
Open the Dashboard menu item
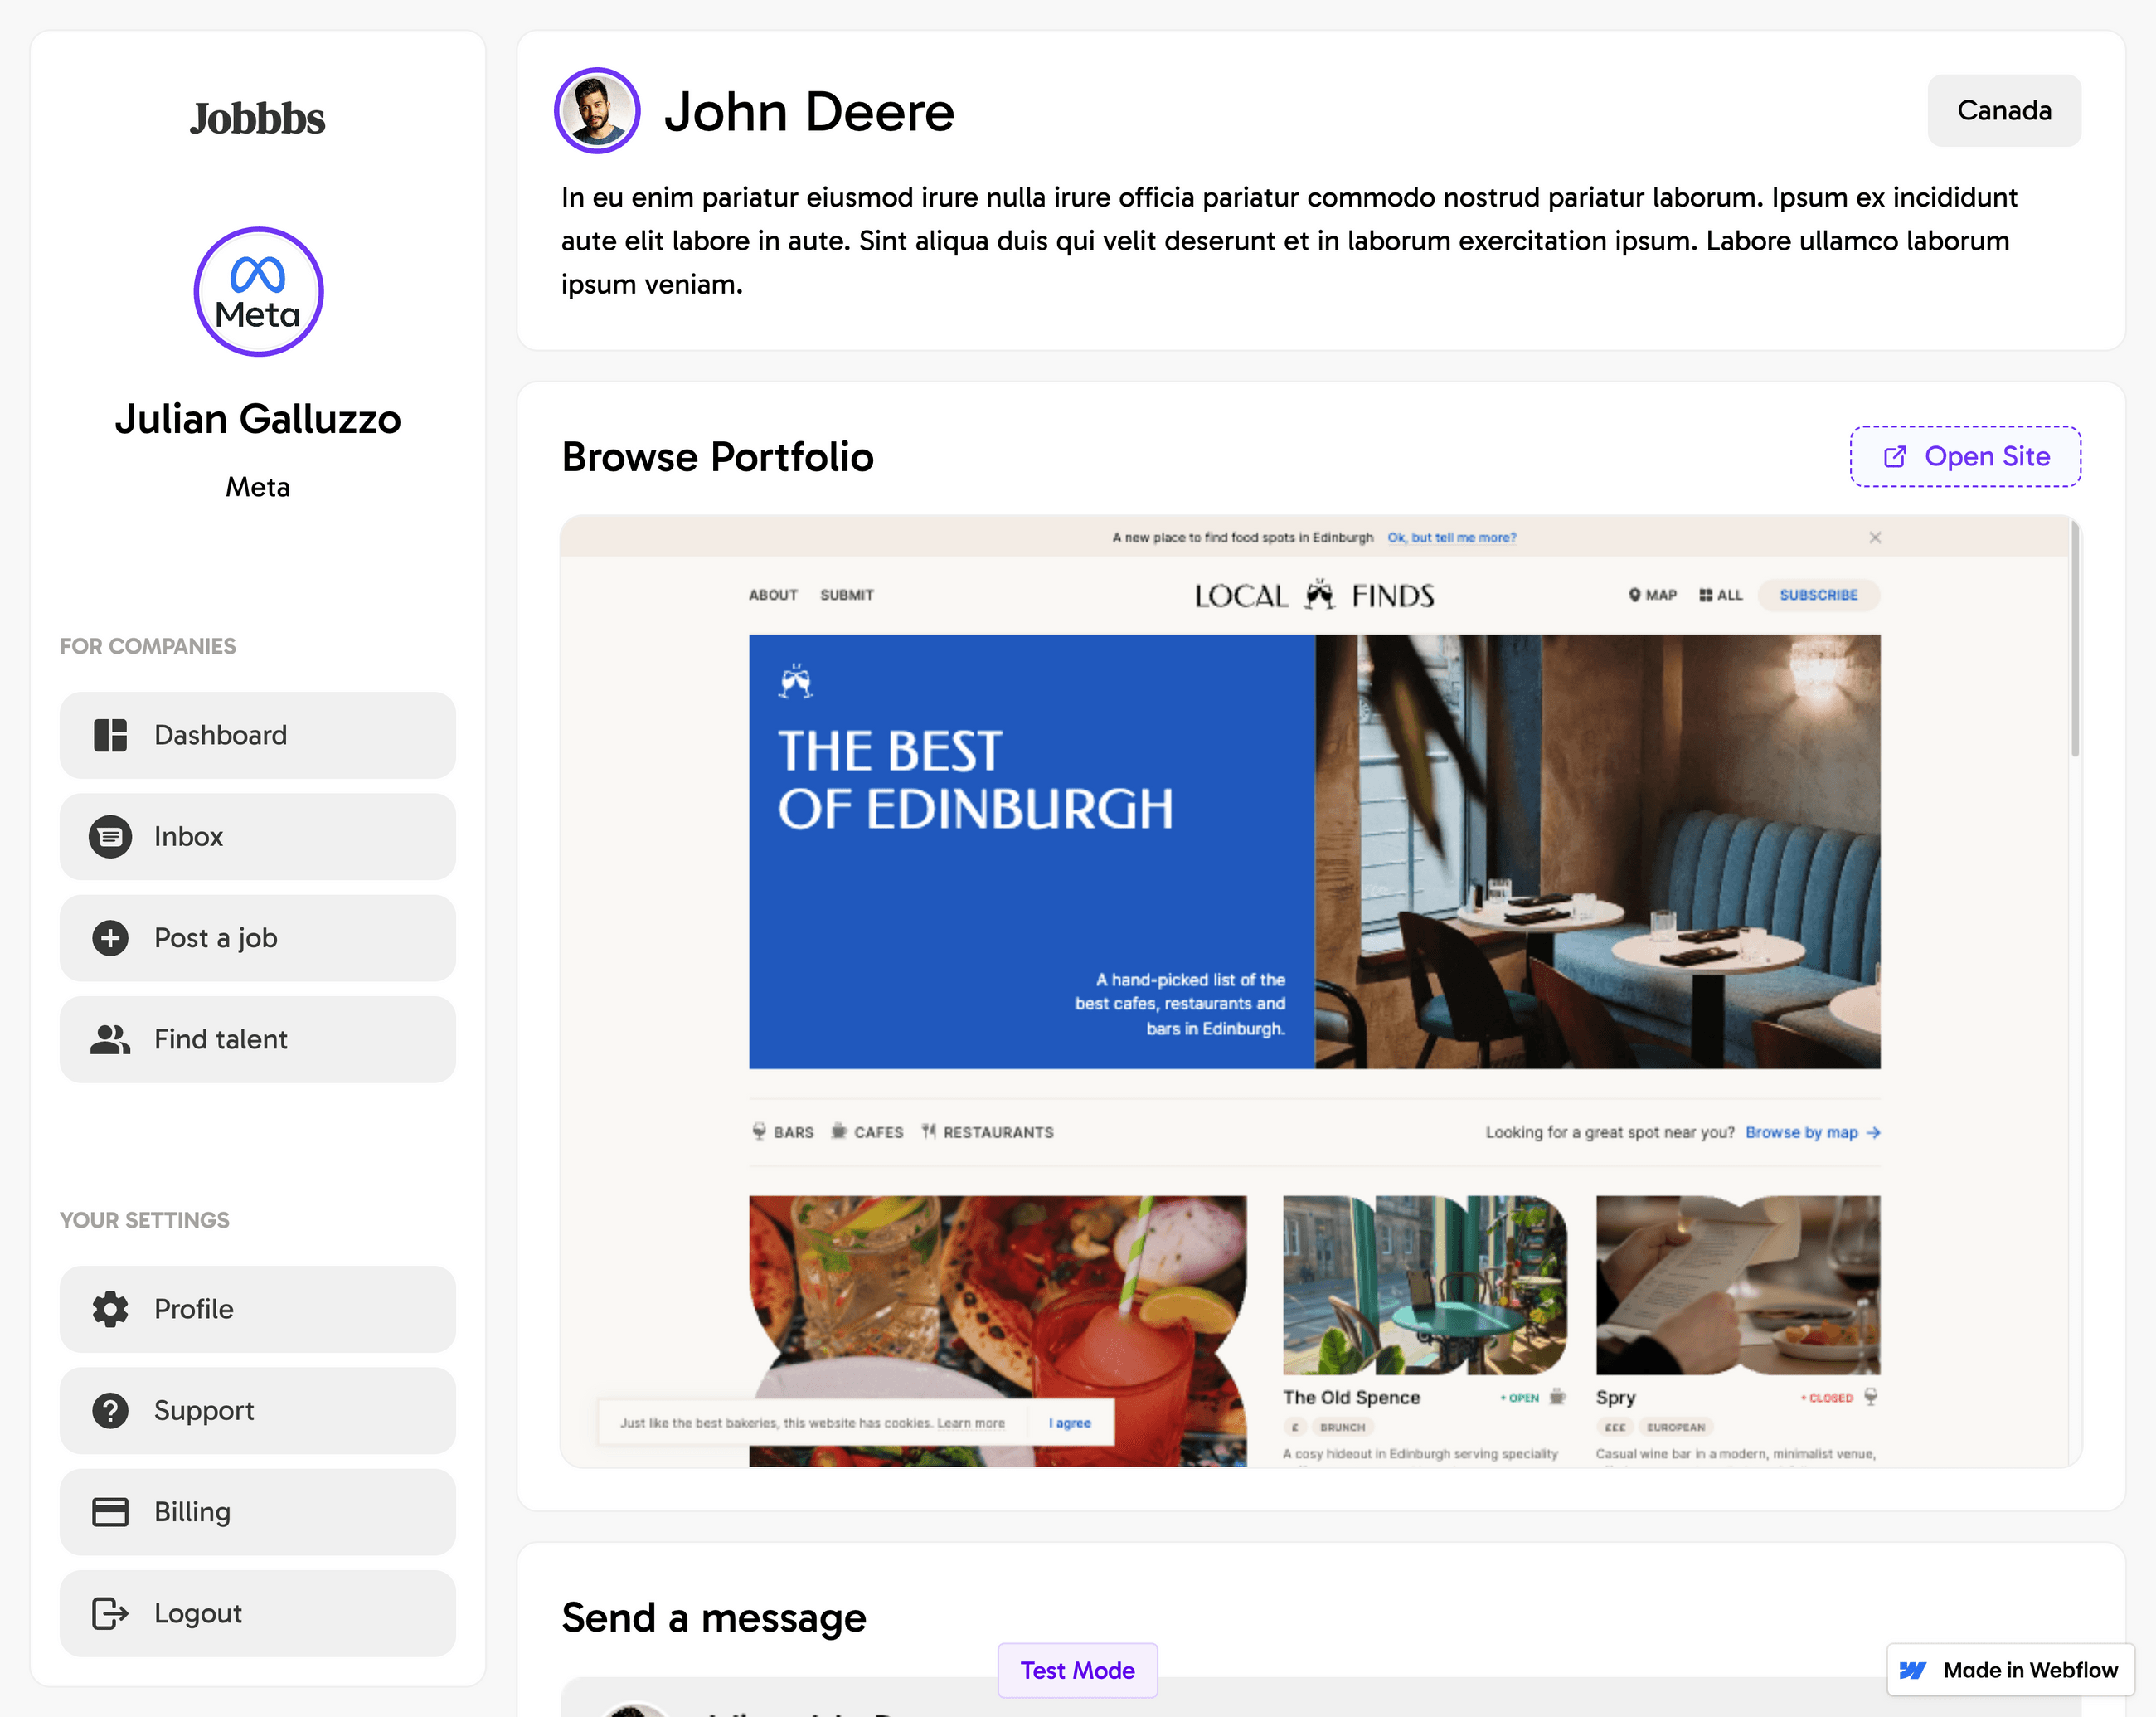257,735
